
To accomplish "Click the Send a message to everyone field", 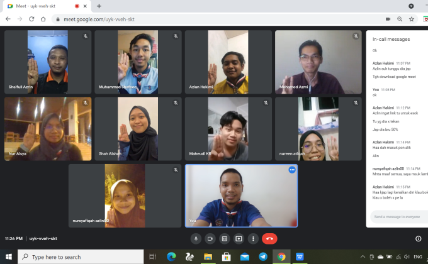I will [x=399, y=217].
